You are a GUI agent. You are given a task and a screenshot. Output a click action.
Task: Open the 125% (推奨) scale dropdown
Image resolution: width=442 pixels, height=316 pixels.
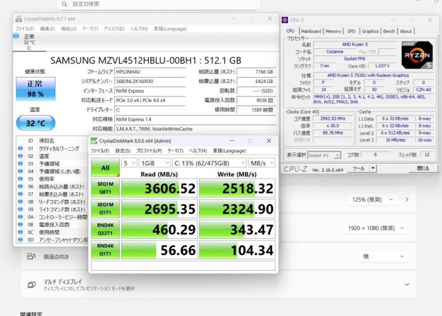(373, 199)
